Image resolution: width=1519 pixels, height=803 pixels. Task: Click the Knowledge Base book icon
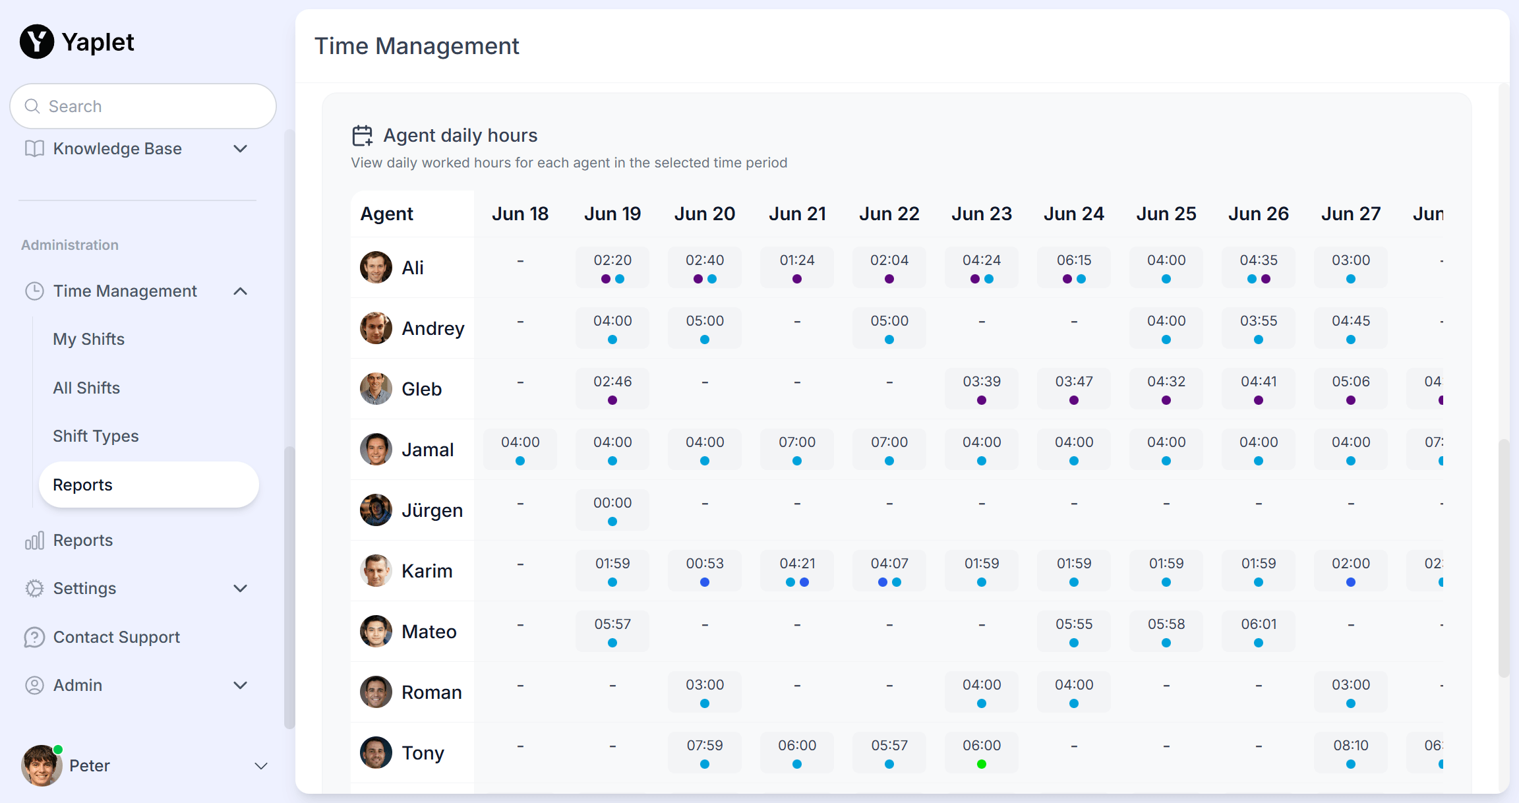(34, 148)
